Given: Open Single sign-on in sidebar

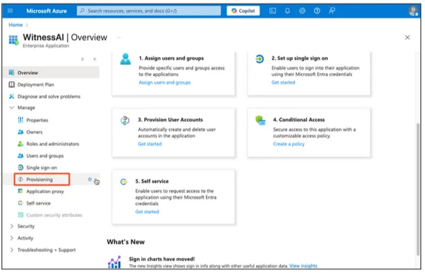Looking at the screenshot, I should 42,167.
